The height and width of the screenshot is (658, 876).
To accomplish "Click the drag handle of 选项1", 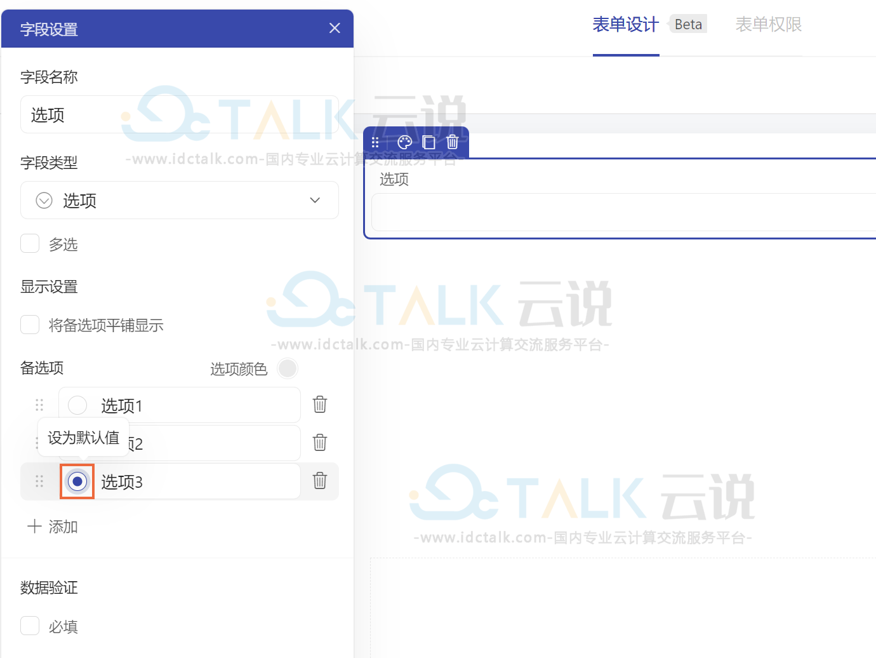I will [39, 405].
